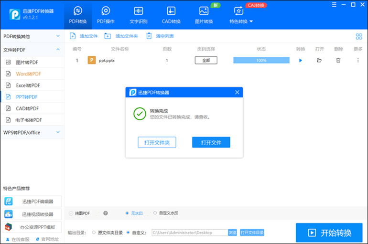This screenshot has width=368, height=244.
Task: Open 官网地址 link
Action: (47, 239)
